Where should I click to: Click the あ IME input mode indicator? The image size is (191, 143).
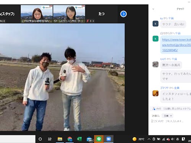click(x=178, y=139)
